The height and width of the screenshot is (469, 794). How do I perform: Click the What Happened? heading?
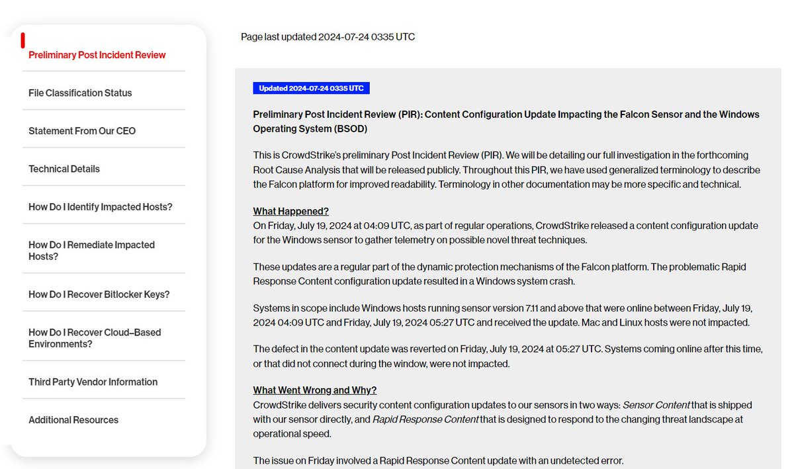point(290,210)
